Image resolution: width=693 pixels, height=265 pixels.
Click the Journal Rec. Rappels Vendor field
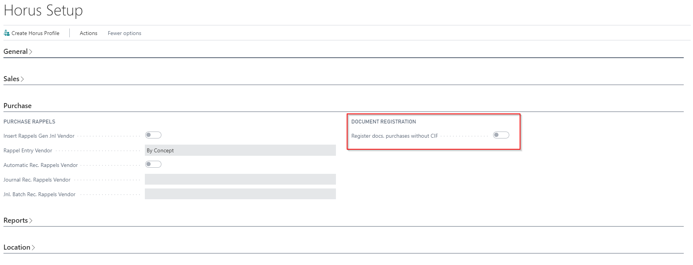coord(240,179)
